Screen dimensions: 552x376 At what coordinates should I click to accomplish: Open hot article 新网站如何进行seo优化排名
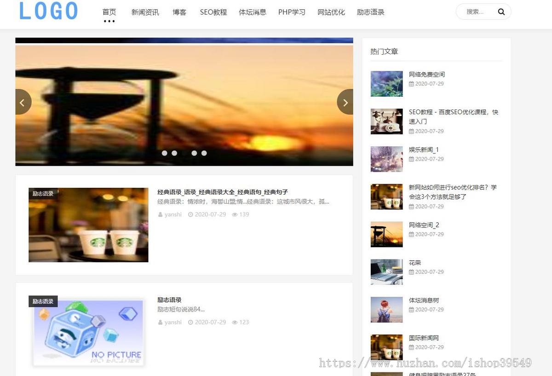pos(453,192)
